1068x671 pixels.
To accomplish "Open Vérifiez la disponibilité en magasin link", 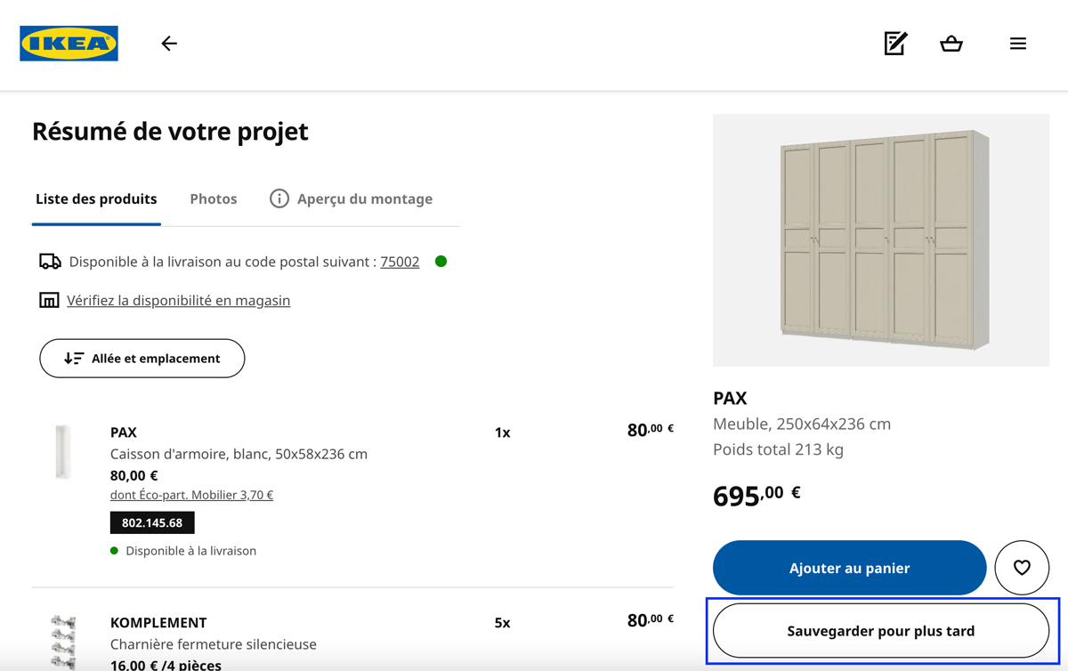I will [x=179, y=301].
